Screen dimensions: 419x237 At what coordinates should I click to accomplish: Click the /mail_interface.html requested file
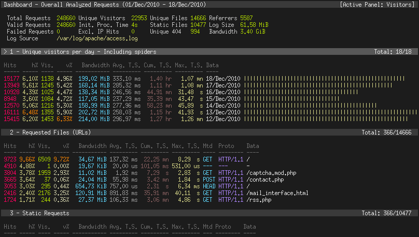pyautogui.click(x=277, y=193)
